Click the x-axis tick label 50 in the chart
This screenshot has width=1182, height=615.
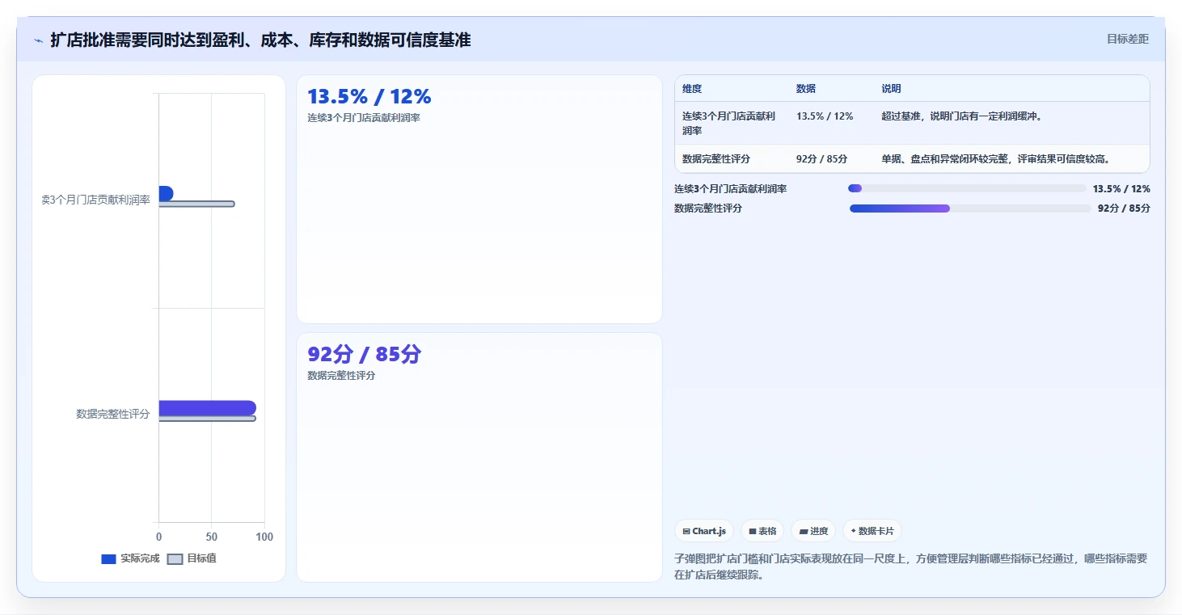click(x=212, y=537)
